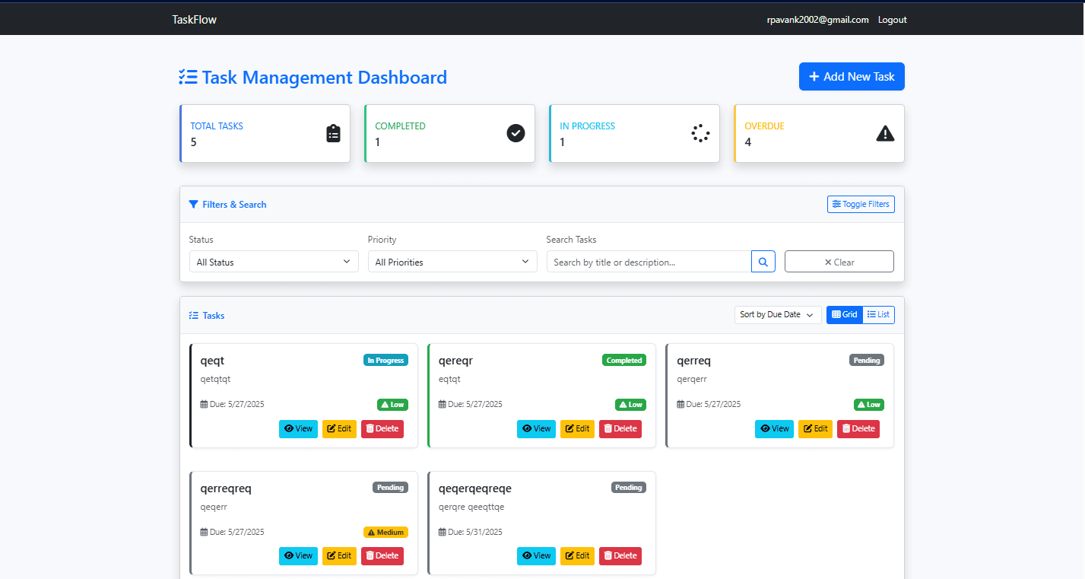Switch to List view mode
Image resolution: width=1085 pixels, height=579 pixels.
pos(878,314)
